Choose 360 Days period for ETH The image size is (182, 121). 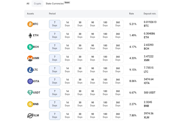[x=118, y=35]
